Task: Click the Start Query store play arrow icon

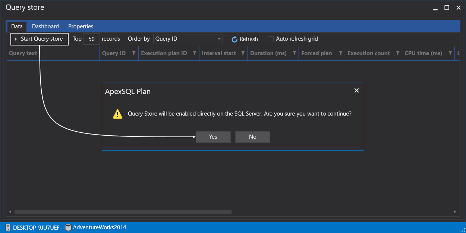Action: coord(16,39)
